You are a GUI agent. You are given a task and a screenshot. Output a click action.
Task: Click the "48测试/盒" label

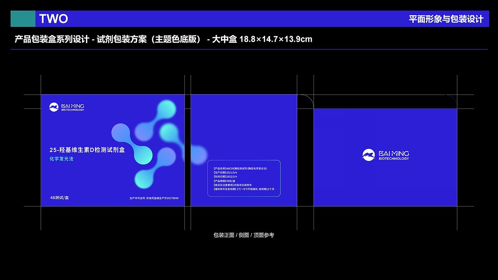coord(60,198)
